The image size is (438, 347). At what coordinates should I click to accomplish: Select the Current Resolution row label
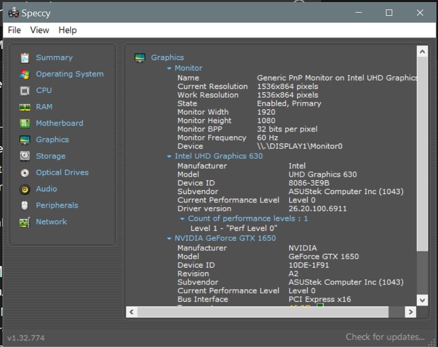pos(212,87)
